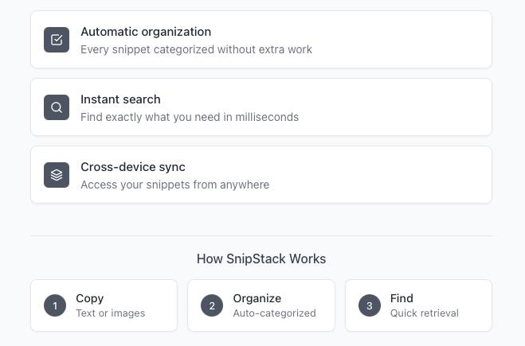Click the Copy step title
This screenshot has width=525, height=346.
tap(90, 298)
